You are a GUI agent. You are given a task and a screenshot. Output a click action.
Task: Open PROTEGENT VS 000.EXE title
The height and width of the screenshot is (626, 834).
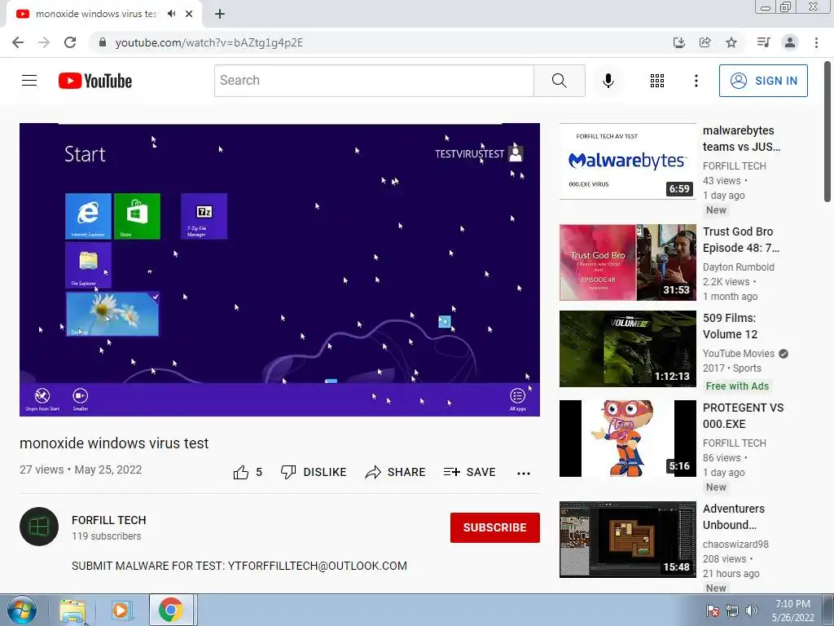(743, 416)
